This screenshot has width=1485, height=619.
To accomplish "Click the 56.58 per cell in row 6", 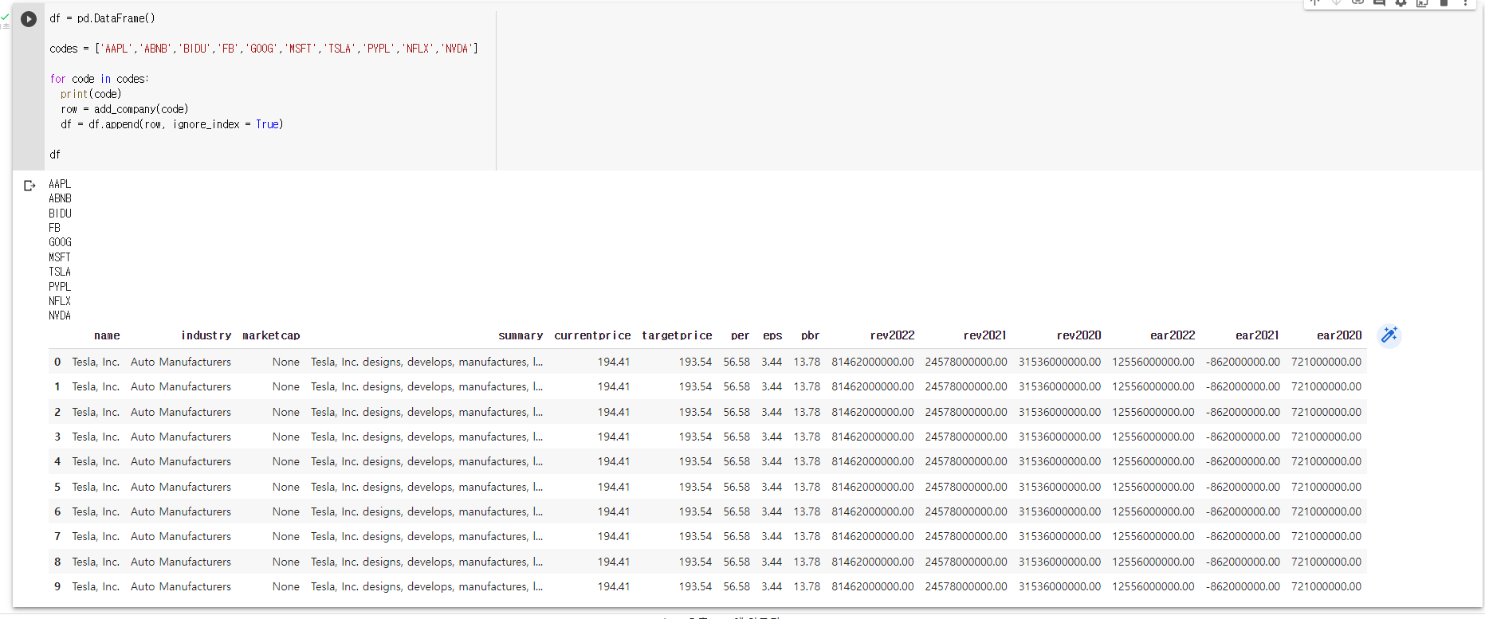I will (737, 511).
